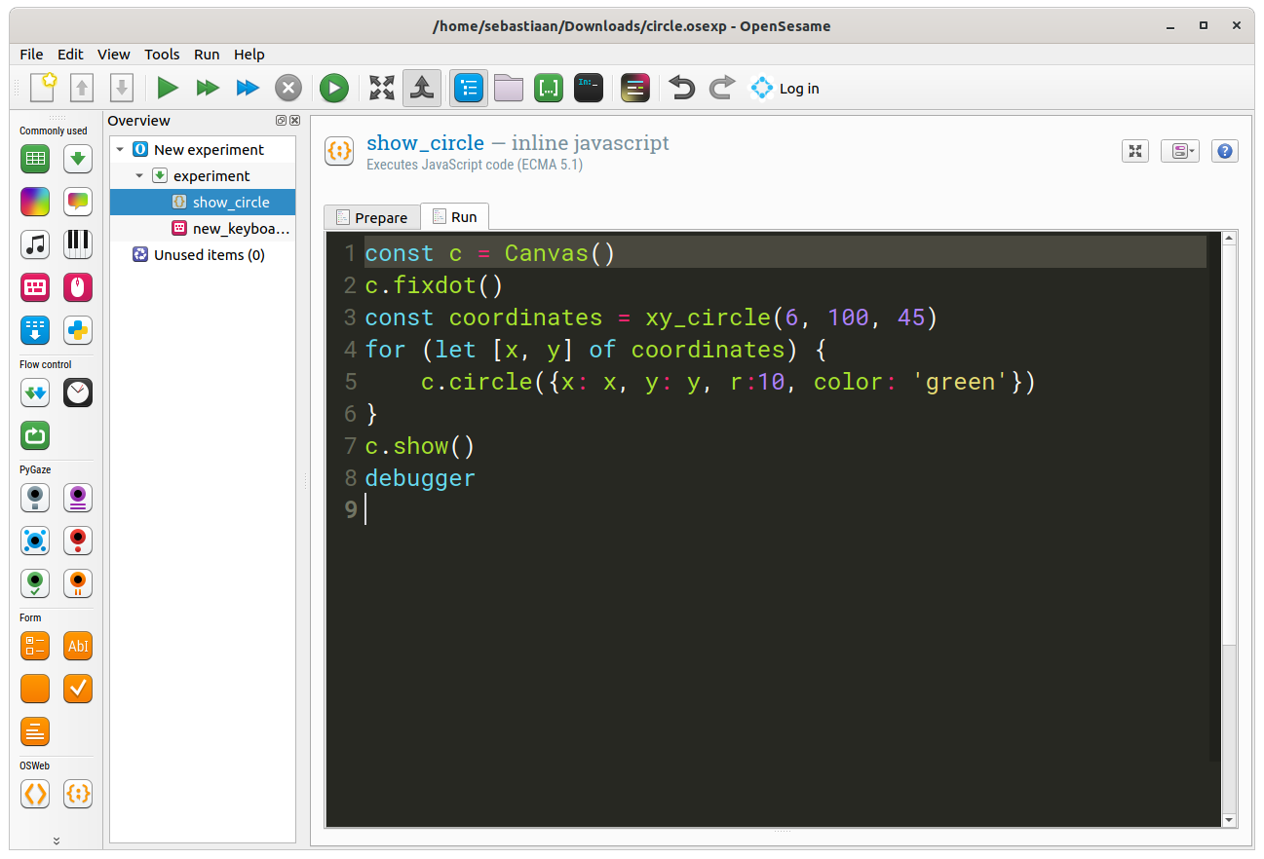The width and height of the screenshot is (1264, 859).
Task: Insert a keyboard_response item
Action: click(x=34, y=287)
